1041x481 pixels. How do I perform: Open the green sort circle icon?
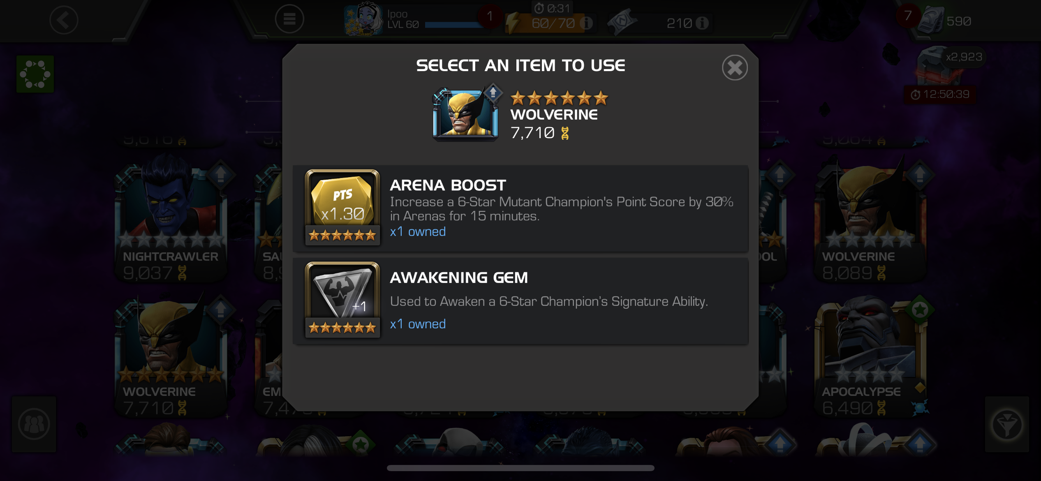click(x=35, y=74)
